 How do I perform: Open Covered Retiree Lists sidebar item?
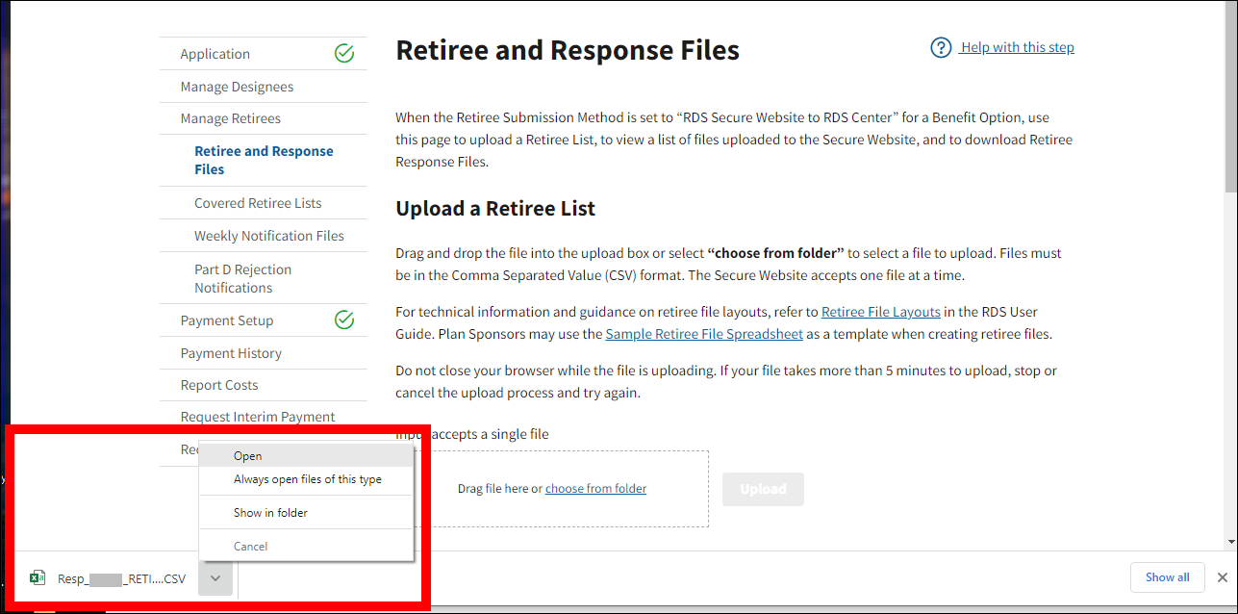point(258,203)
